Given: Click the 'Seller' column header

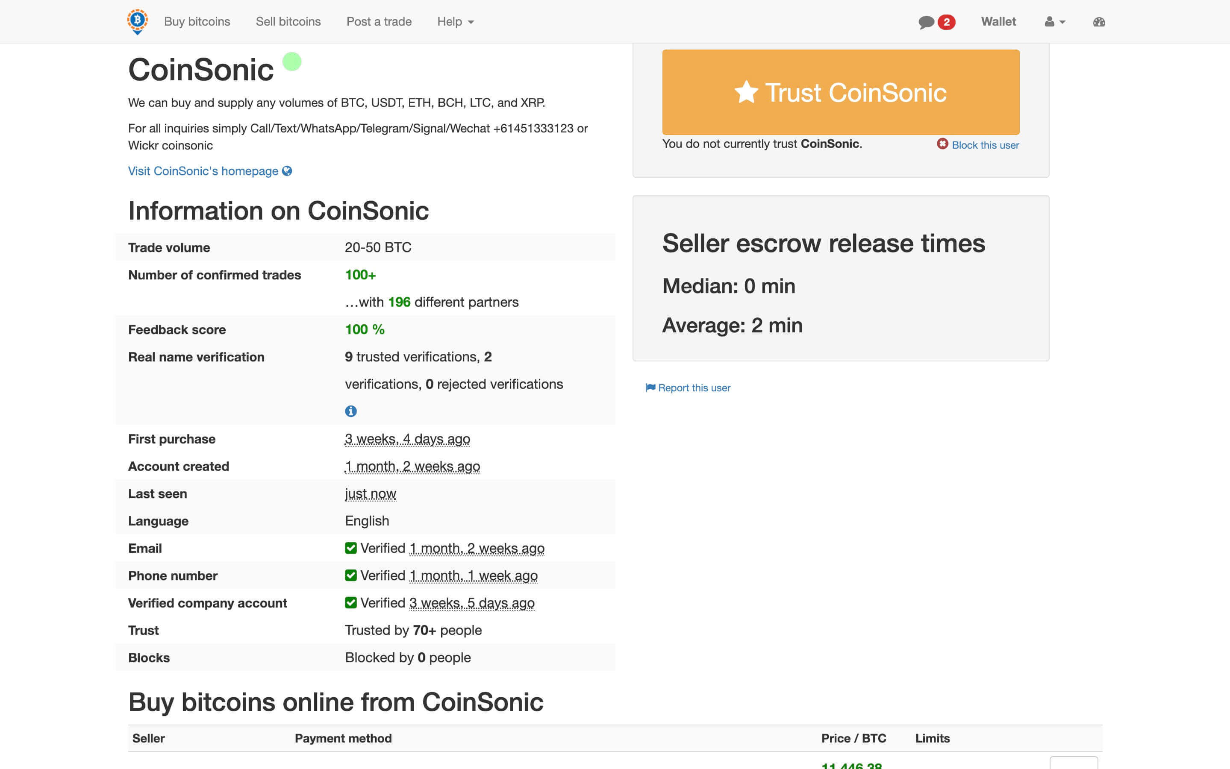Looking at the screenshot, I should [149, 739].
